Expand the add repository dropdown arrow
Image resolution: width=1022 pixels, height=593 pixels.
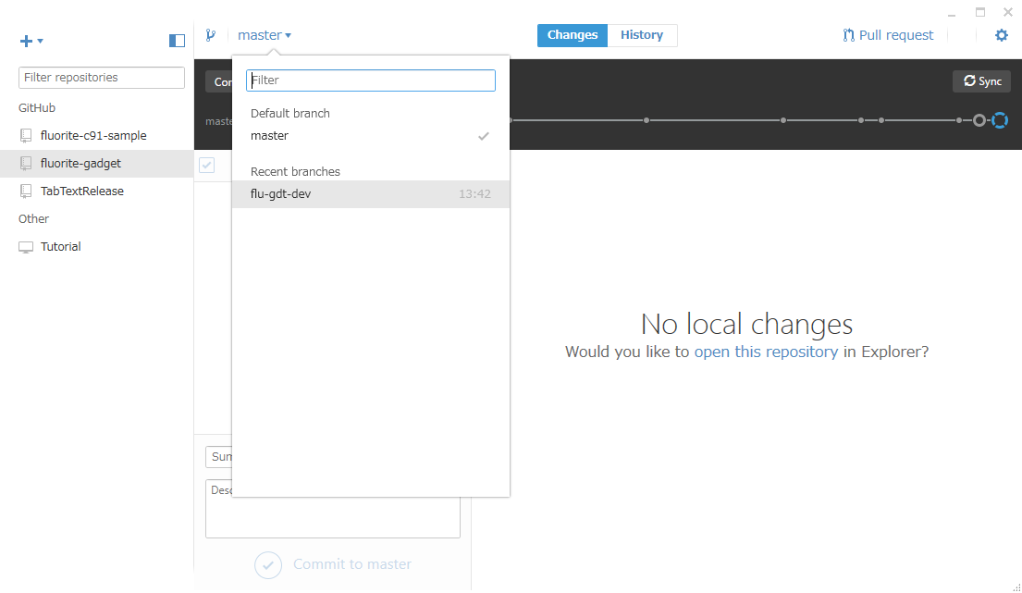click(x=41, y=43)
